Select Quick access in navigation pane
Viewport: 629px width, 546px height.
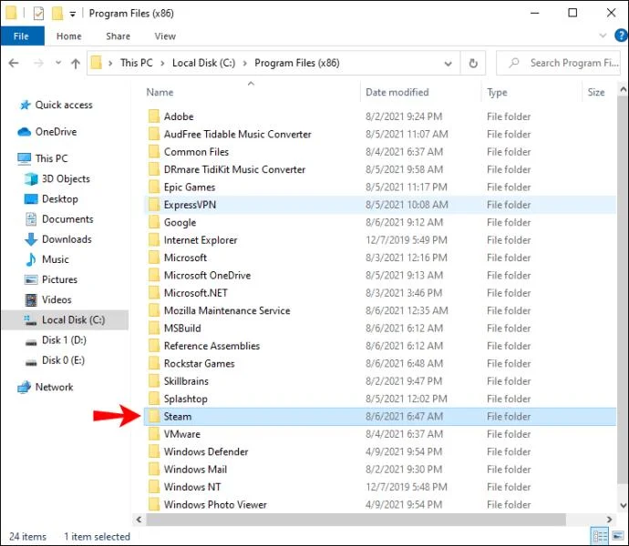click(x=64, y=105)
